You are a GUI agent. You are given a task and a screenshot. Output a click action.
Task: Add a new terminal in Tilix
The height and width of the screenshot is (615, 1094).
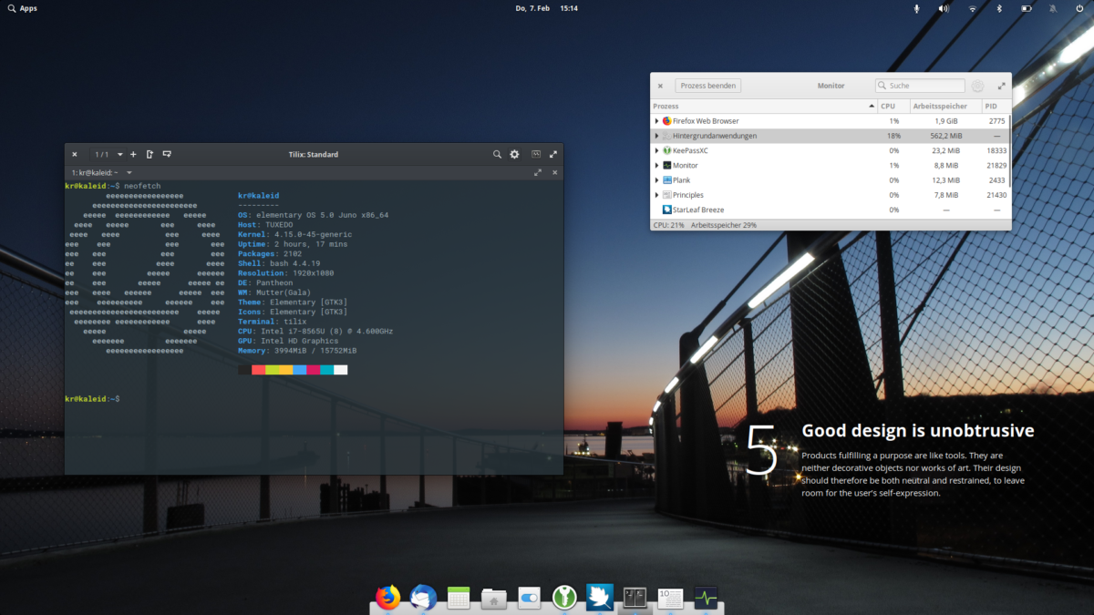(133, 154)
